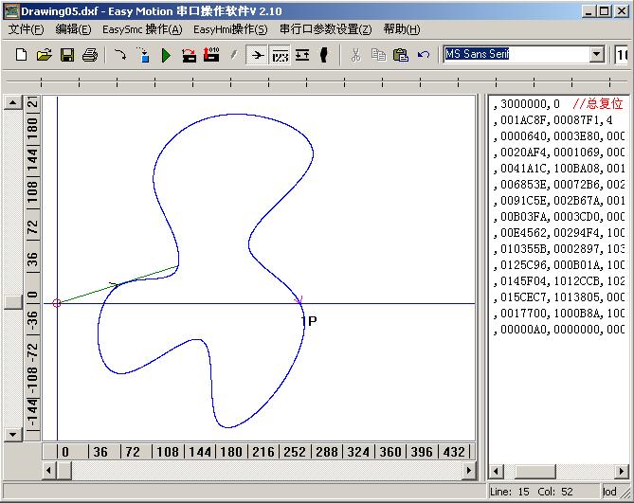Click the code panel's scrollbar right arrow

tap(622, 471)
